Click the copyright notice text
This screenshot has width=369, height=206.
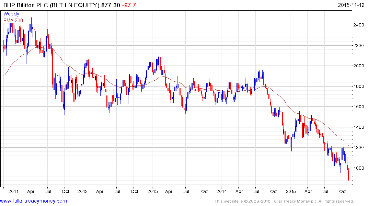point(284,201)
